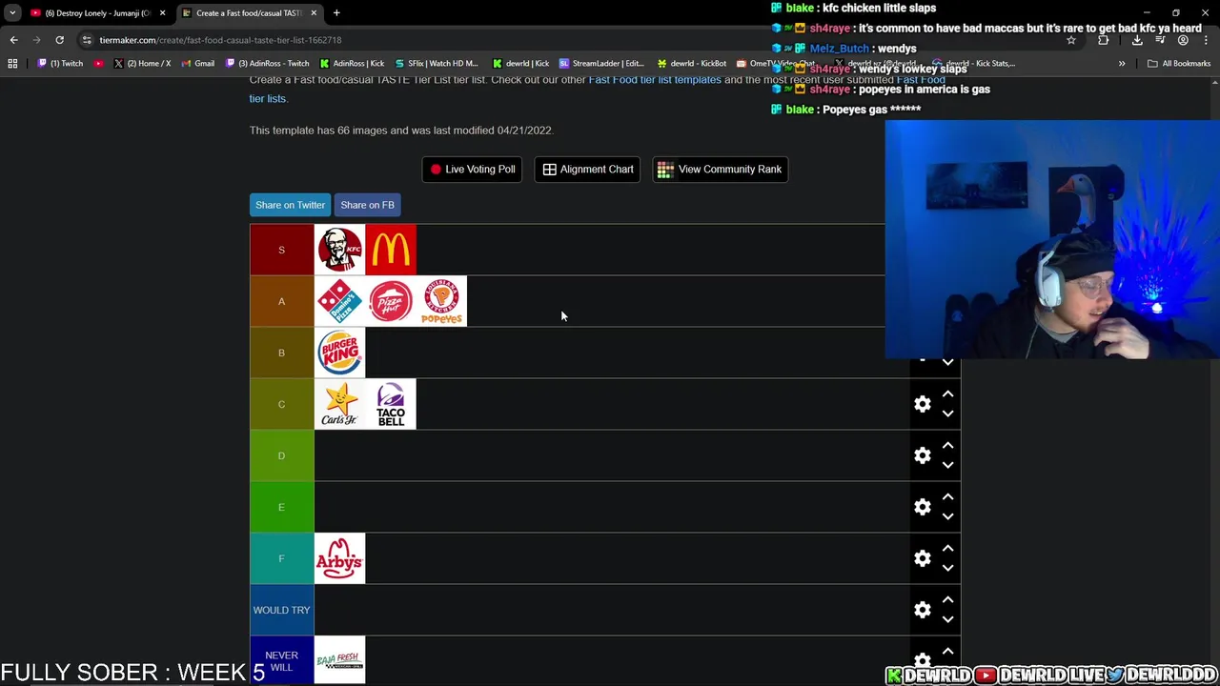Move E tier row up
Image resolution: width=1220 pixels, height=686 pixels.
coord(947,496)
